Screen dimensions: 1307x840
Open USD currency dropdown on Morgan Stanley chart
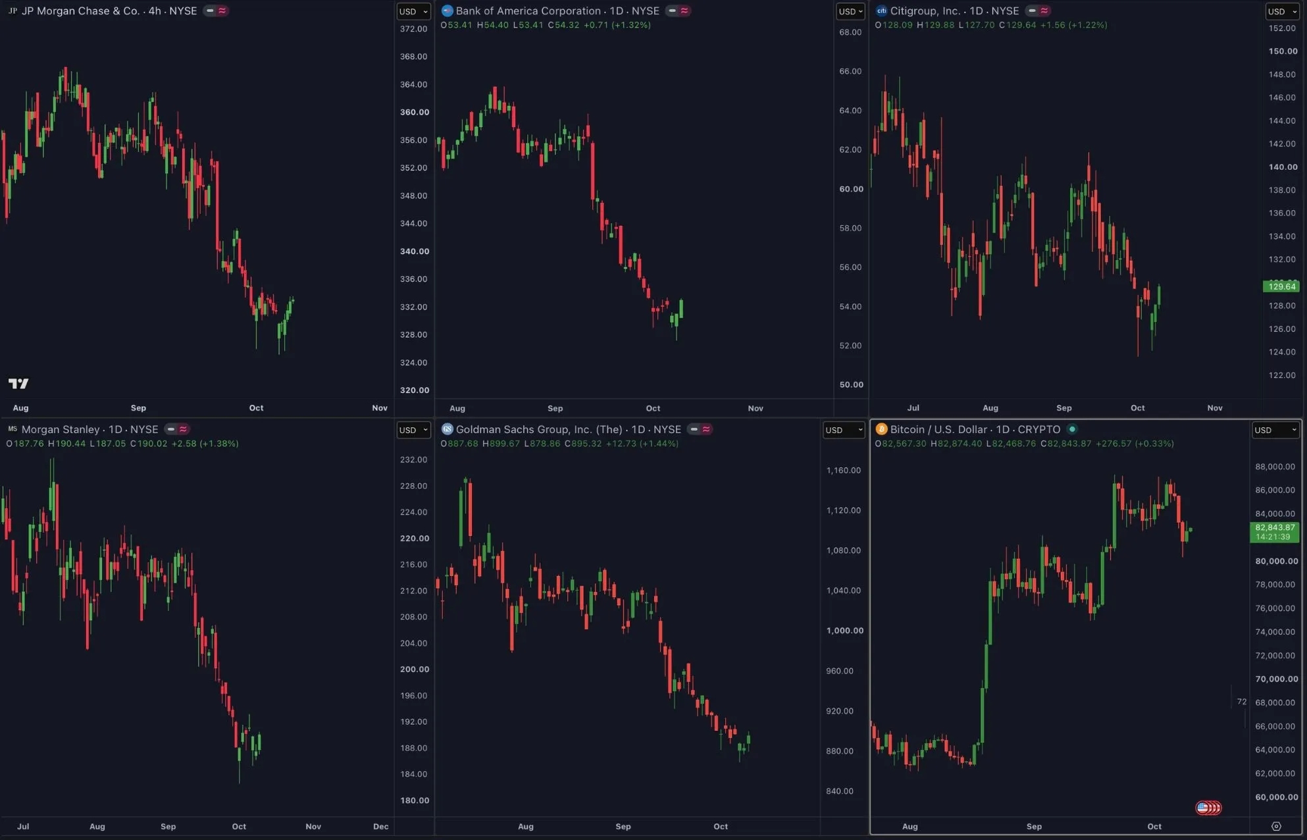coord(413,430)
